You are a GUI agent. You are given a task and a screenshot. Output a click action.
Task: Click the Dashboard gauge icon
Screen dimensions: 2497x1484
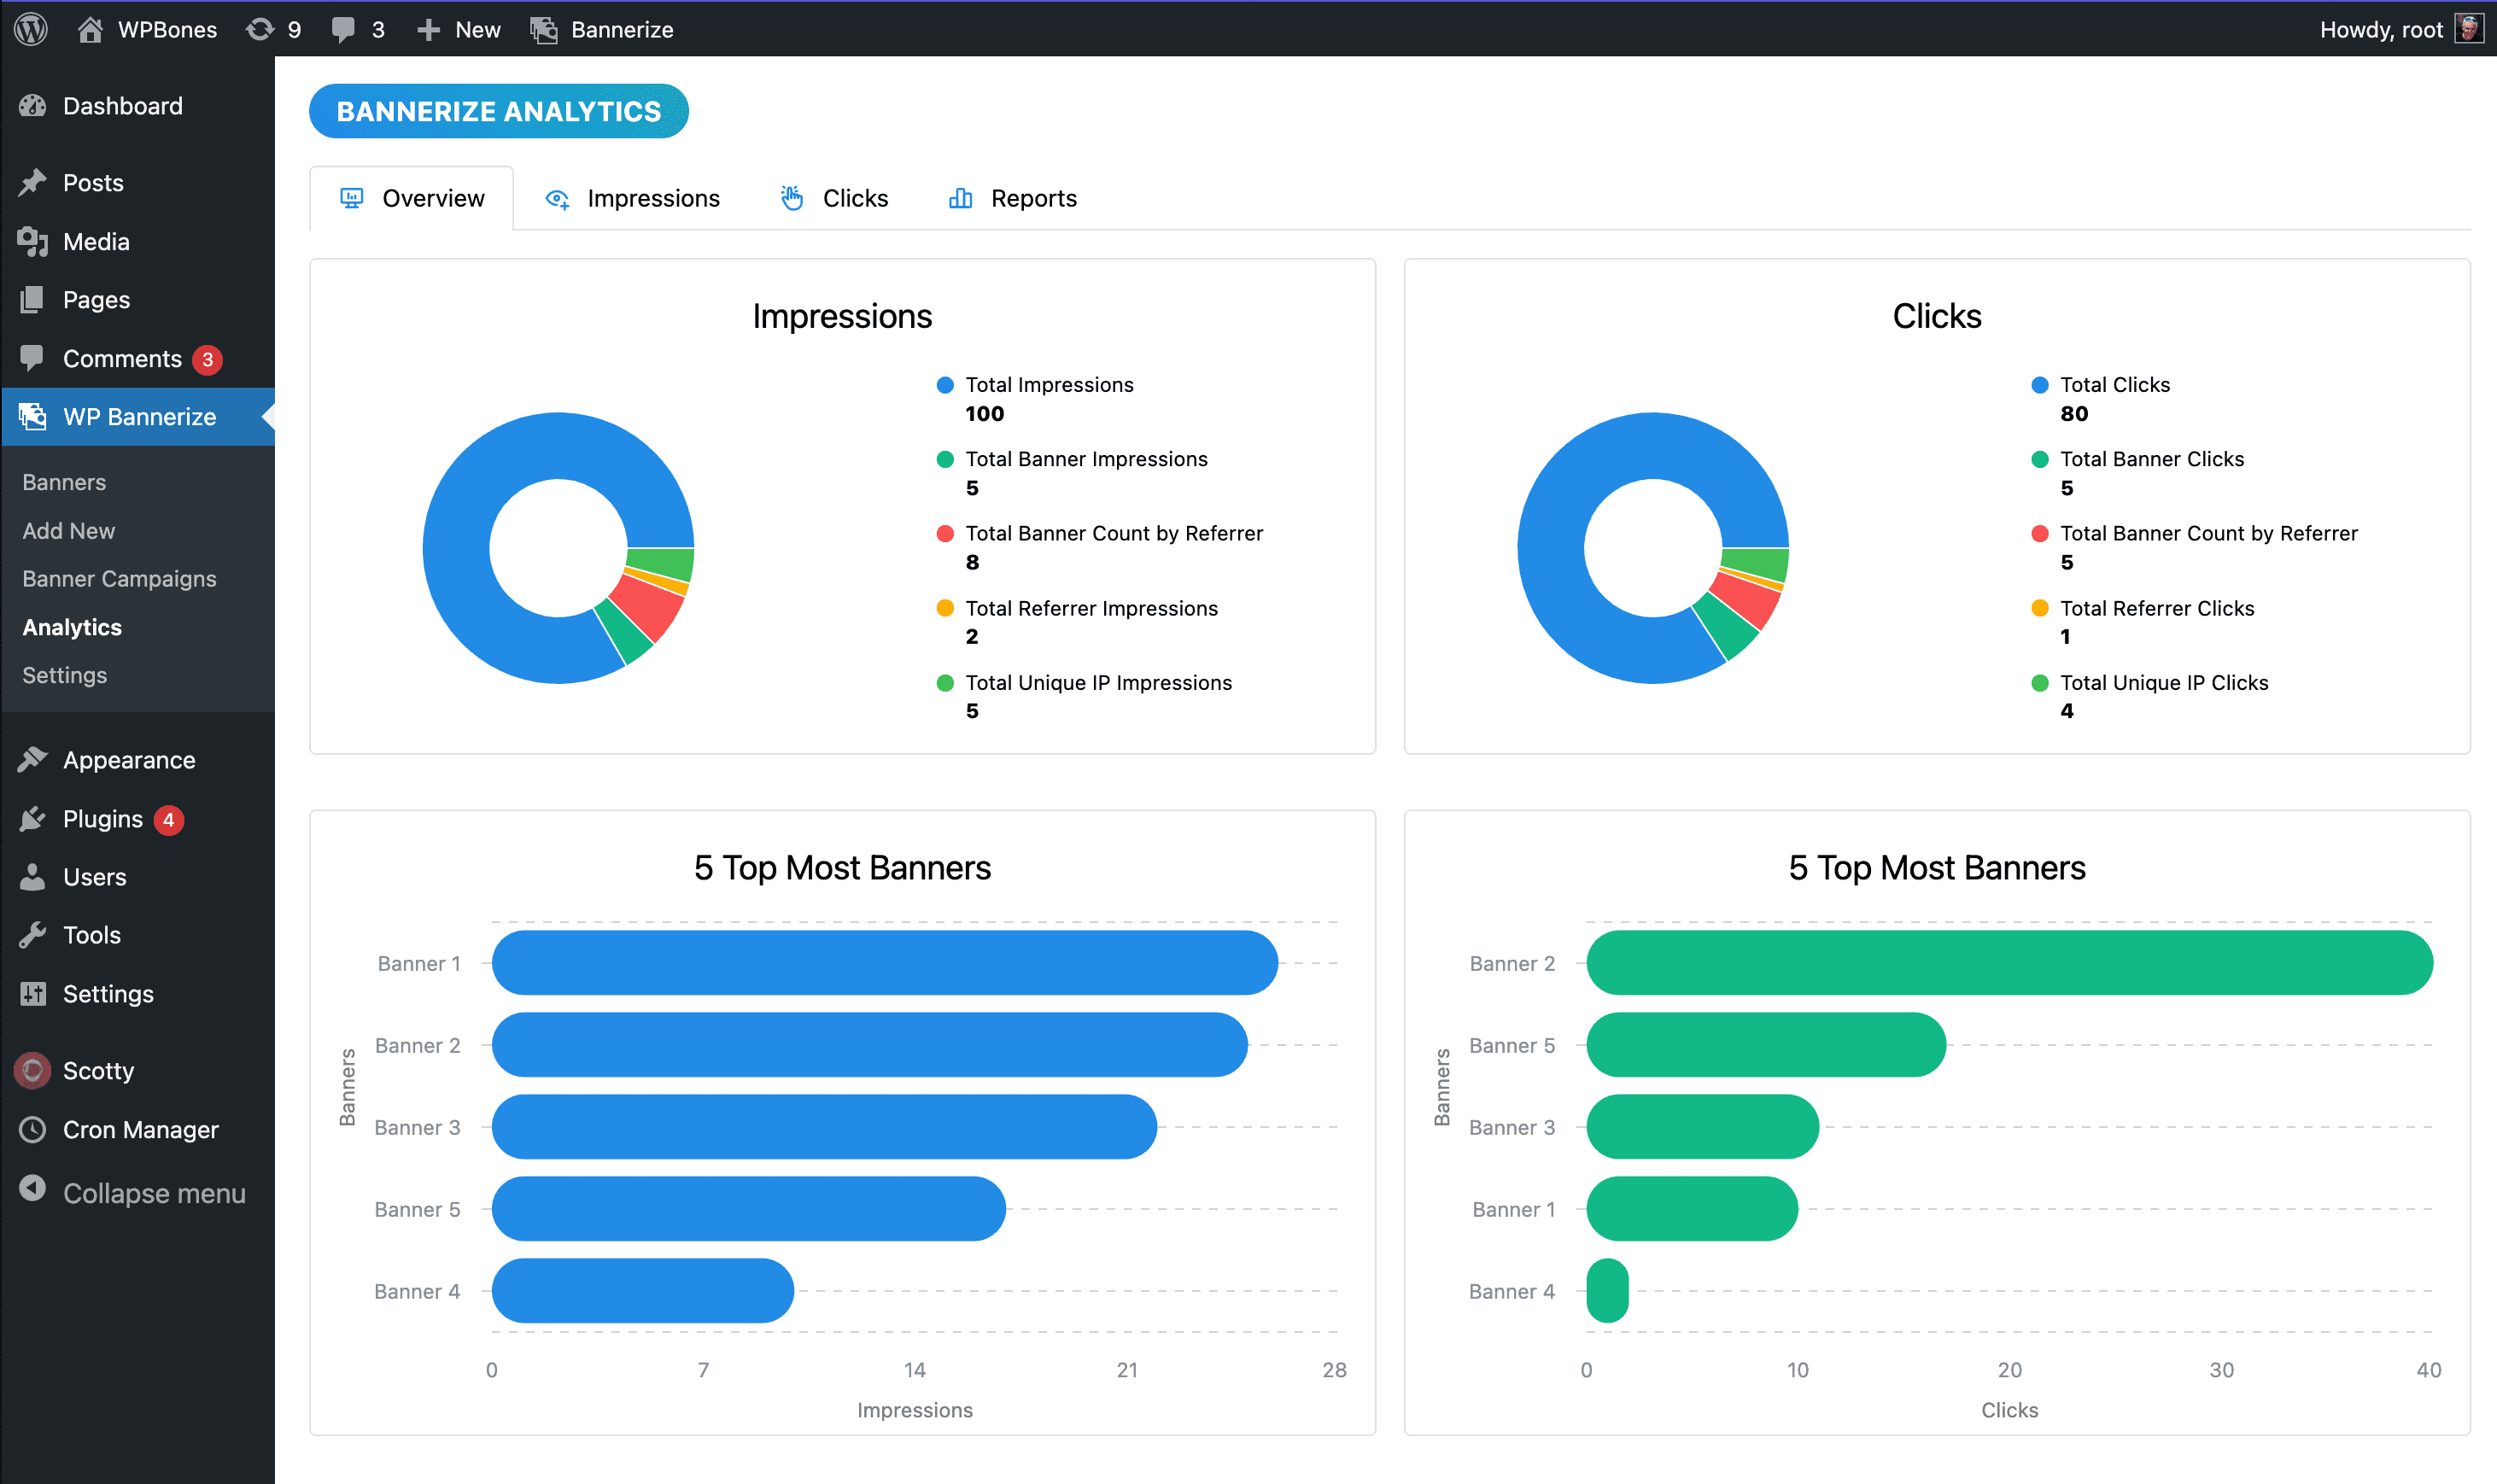(33, 106)
